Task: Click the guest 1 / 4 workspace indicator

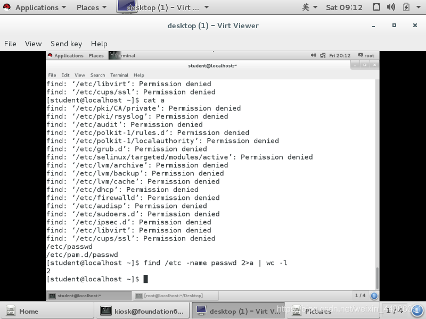Action: click(x=360, y=296)
